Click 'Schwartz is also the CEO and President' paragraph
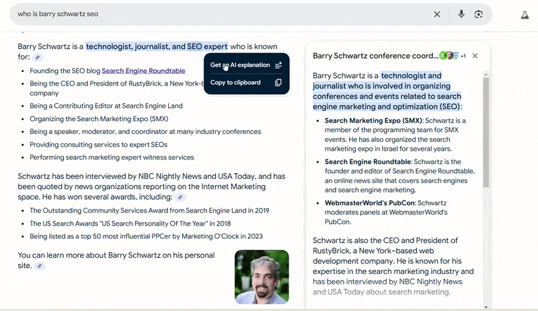 [x=393, y=266]
